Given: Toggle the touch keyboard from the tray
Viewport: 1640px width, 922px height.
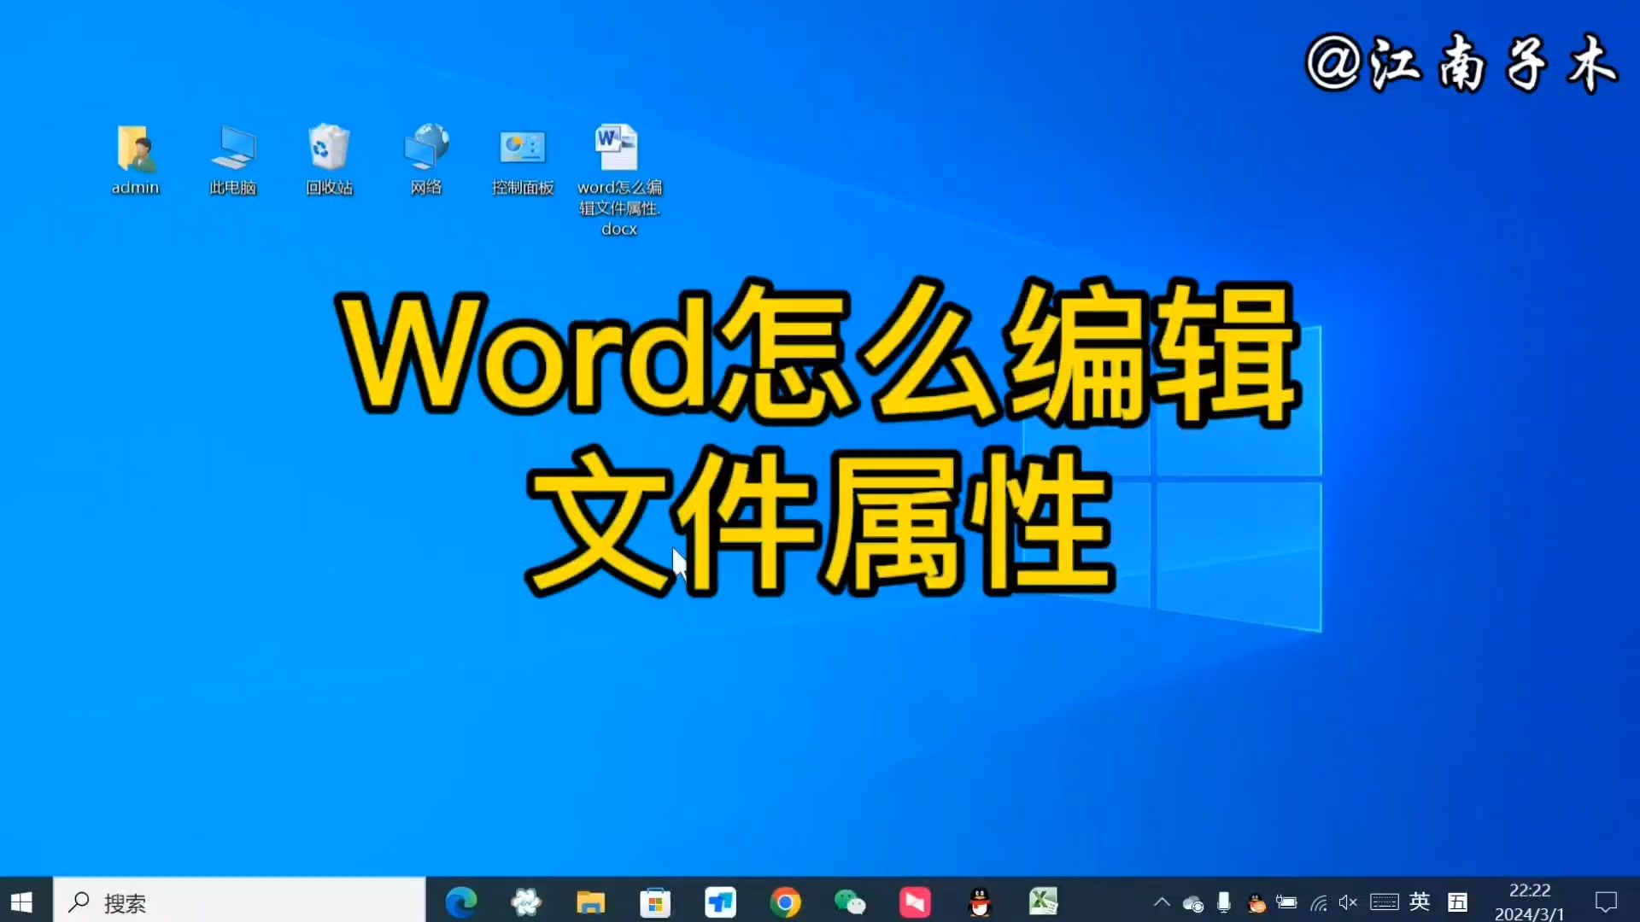Looking at the screenshot, I should [x=1385, y=902].
